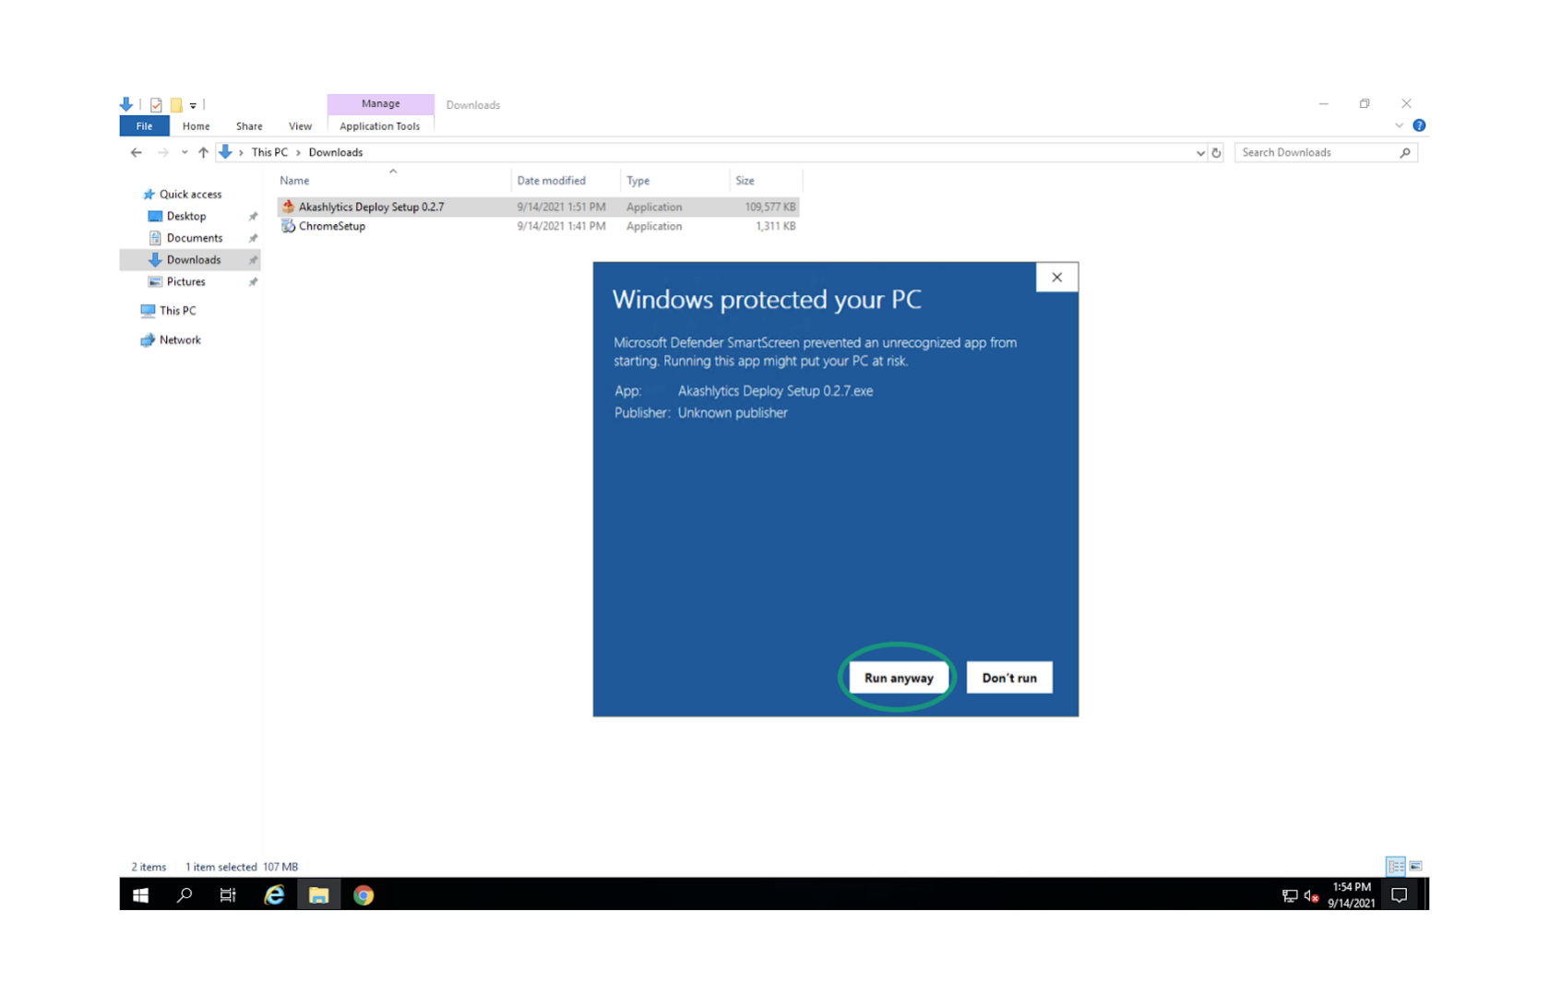Open the View ribbon tab
Viewport: 1550px width, 1006px height.
pyautogui.click(x=300, y=126)
